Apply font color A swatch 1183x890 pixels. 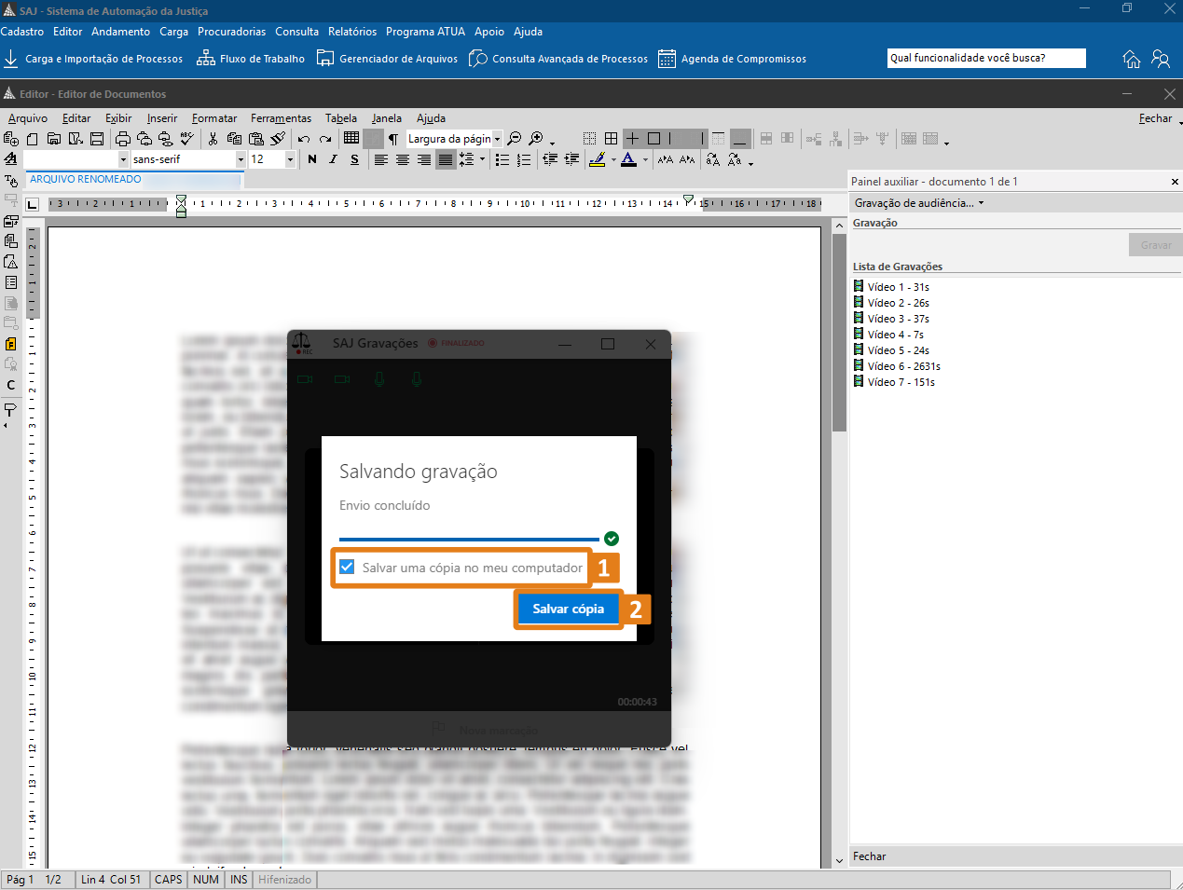point(629,159)
